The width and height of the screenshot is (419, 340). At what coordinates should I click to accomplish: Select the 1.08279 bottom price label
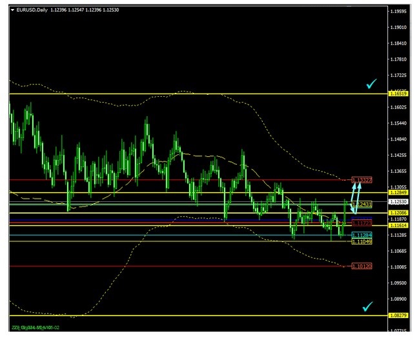tap(398, 315)
